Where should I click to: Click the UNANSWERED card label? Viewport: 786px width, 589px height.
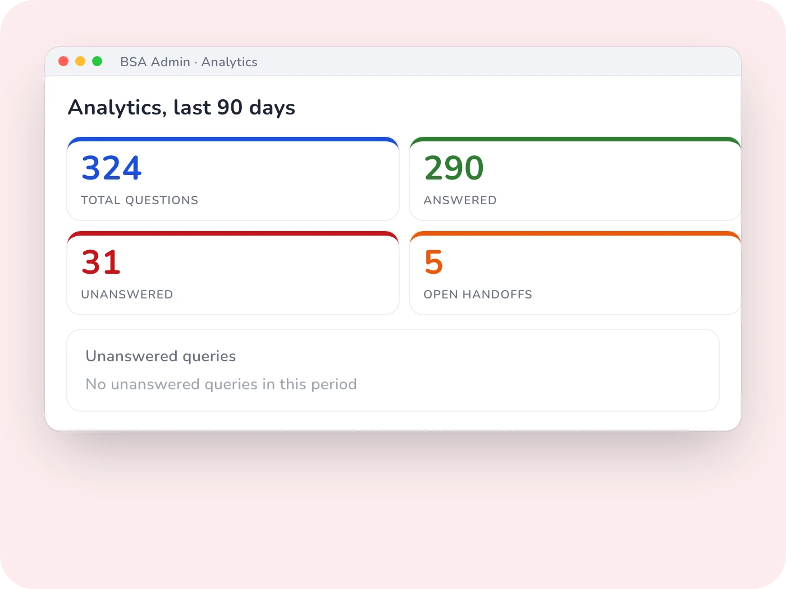[x=127, y=294]
